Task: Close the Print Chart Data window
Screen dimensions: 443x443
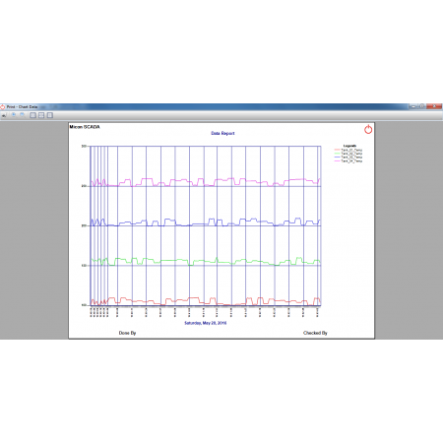Action: click(x=434, y=106)
